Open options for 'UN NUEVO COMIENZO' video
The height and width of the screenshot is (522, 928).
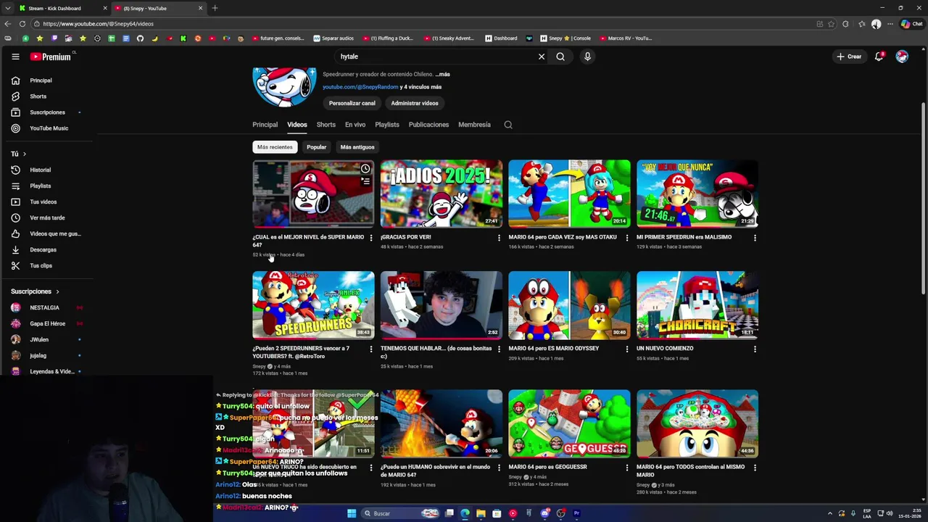point(755,349)
